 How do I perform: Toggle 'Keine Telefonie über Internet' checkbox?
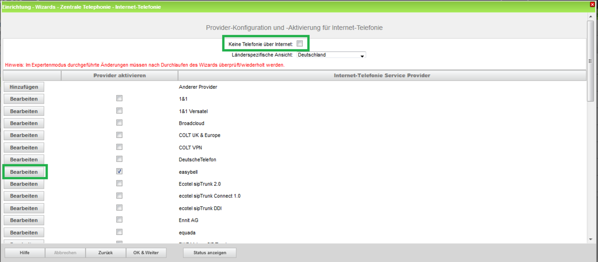300,43
